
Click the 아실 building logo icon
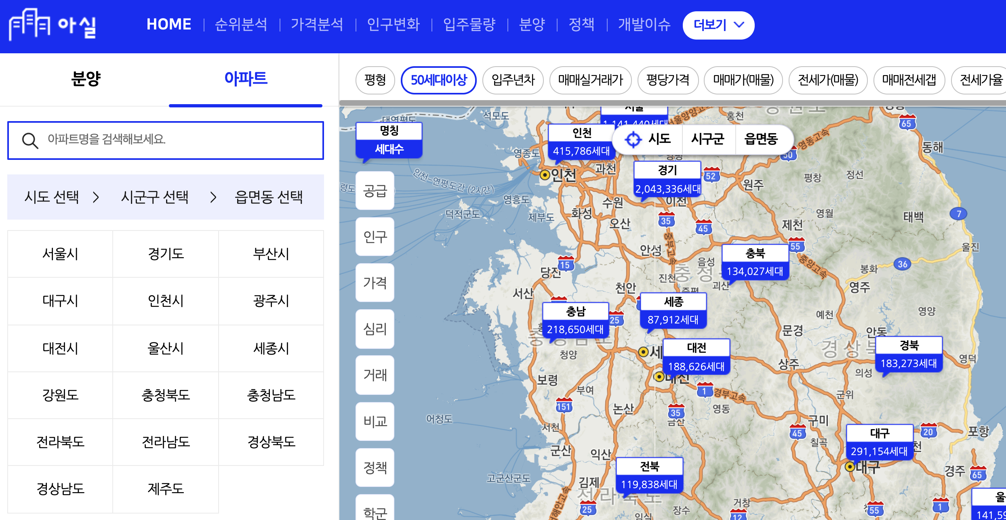tap(29, 24)
